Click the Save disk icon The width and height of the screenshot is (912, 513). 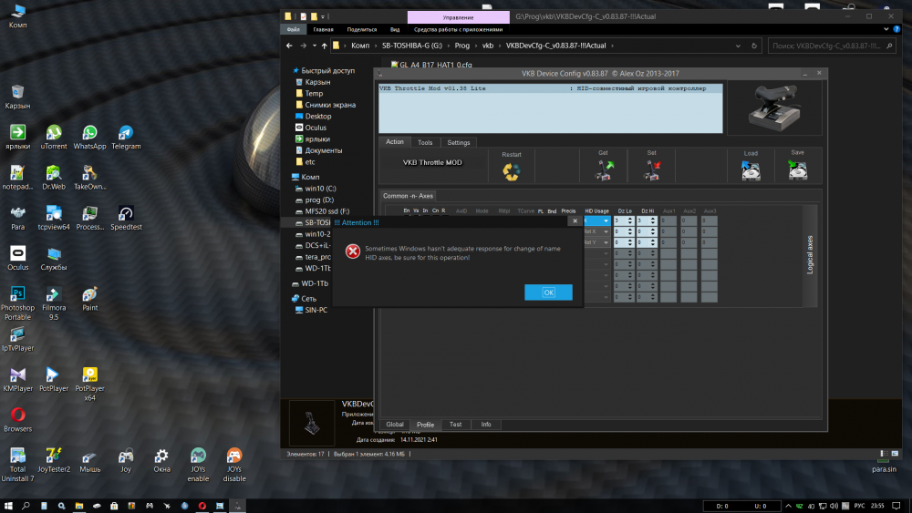click(x=797, y=170)
